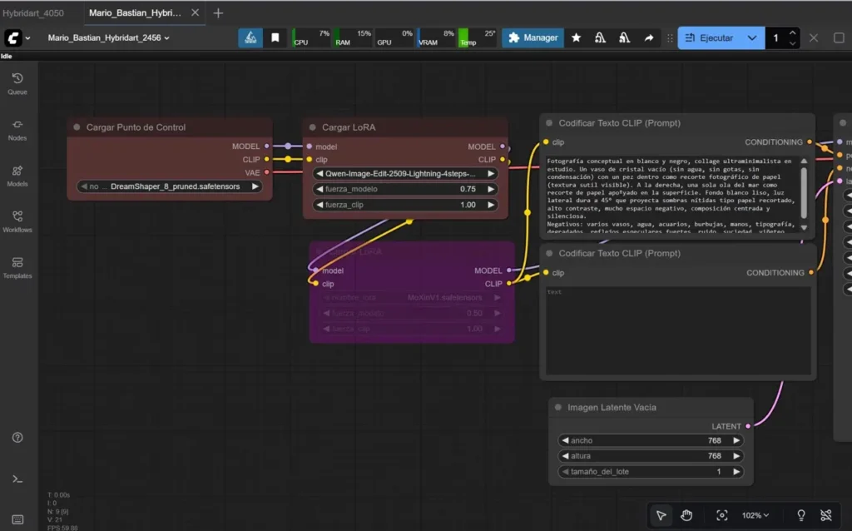The height and width of the screenshot is (531, 852).
Task: Open the Nodes library sidebar icon
Action: [x=17, y=128]
